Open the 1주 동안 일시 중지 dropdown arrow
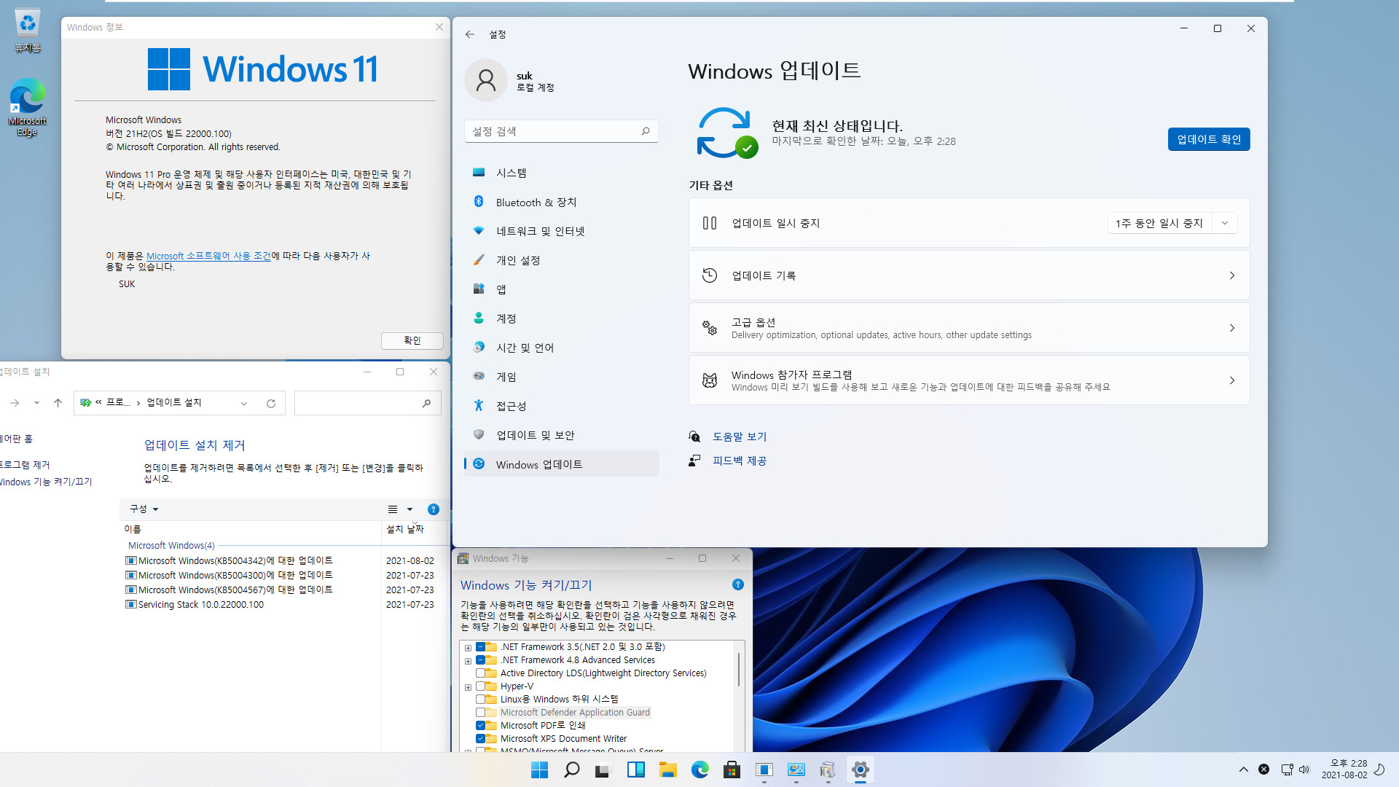The width and height of the screenshot is (1399, 787). click(x=1225, y=223)
